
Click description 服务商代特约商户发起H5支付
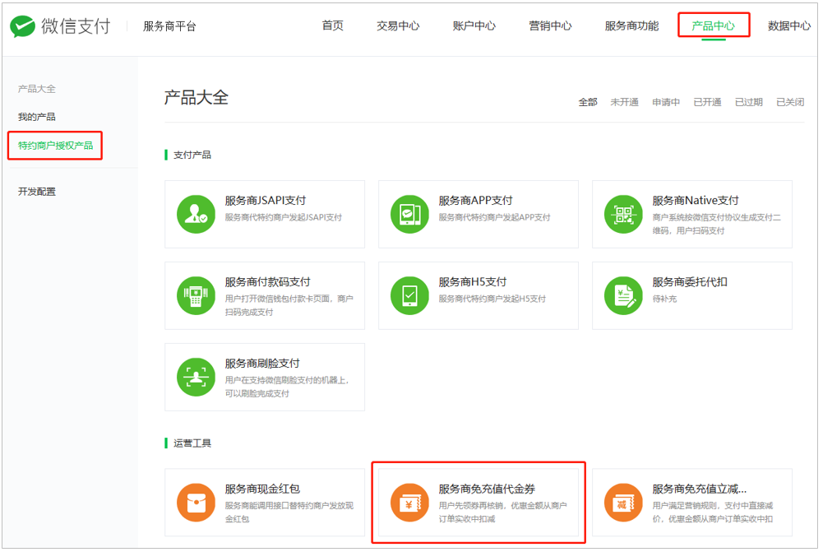pyautogui.click(x=492, y=299)
